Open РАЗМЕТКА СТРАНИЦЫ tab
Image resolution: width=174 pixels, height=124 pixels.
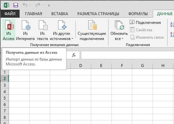pyautogui.click(x=98, y=14)
